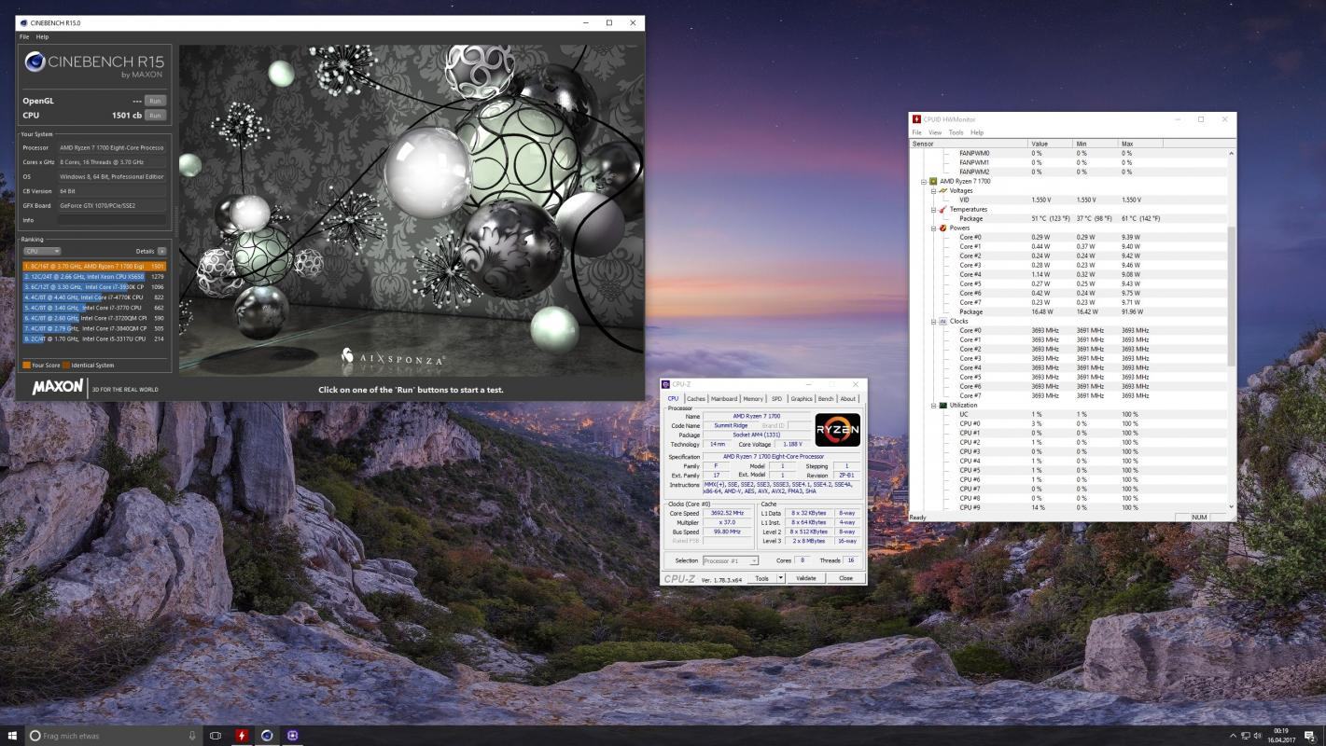Click the Max column header in HWMonitor
Viewport: 1326px width, 746px height.
[x=1140, y=144]
